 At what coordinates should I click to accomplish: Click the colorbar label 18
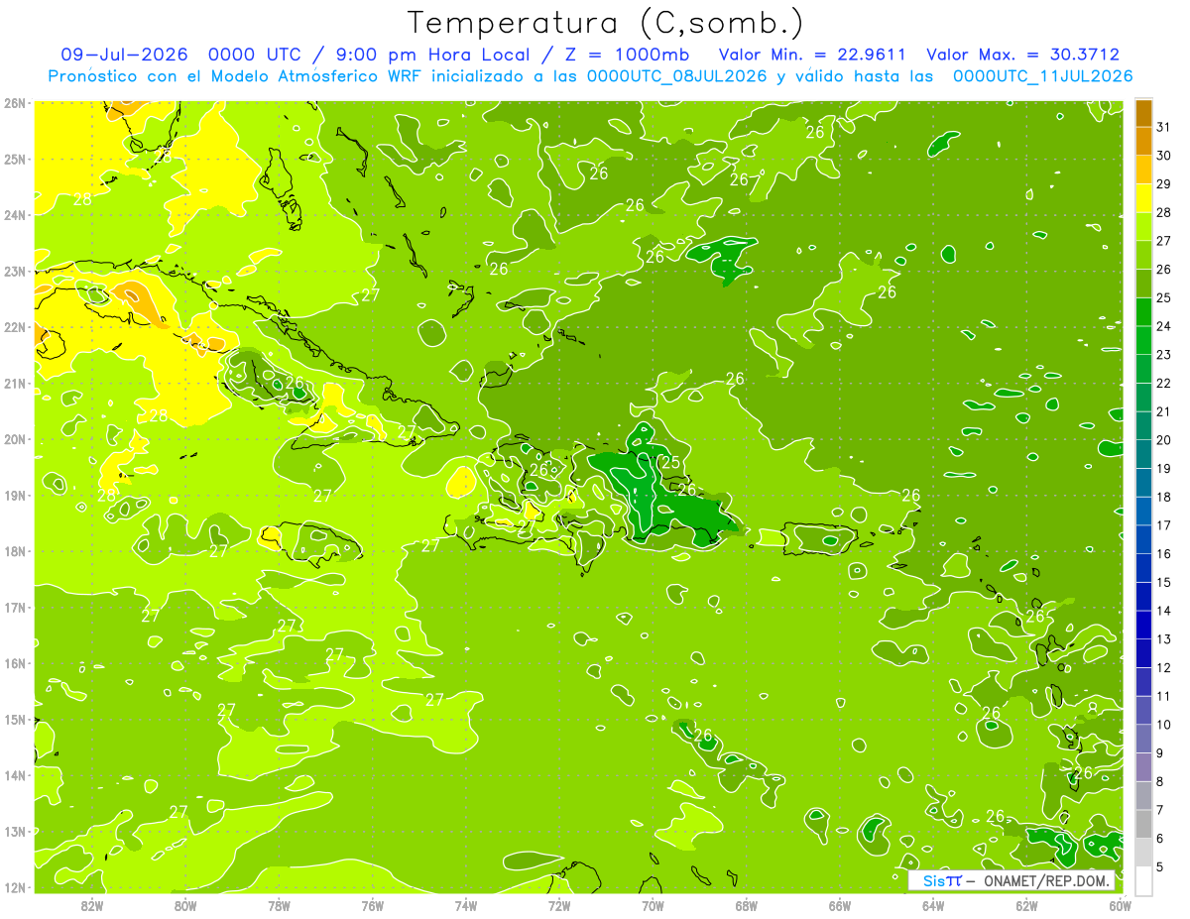point(1164,497)
